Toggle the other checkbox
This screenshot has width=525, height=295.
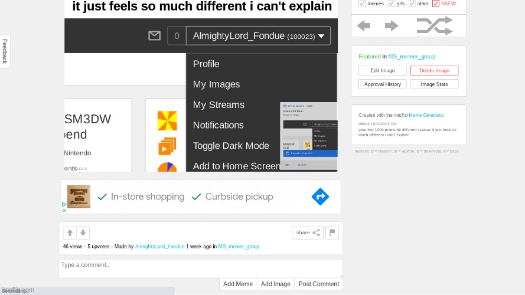pos(412,4)
